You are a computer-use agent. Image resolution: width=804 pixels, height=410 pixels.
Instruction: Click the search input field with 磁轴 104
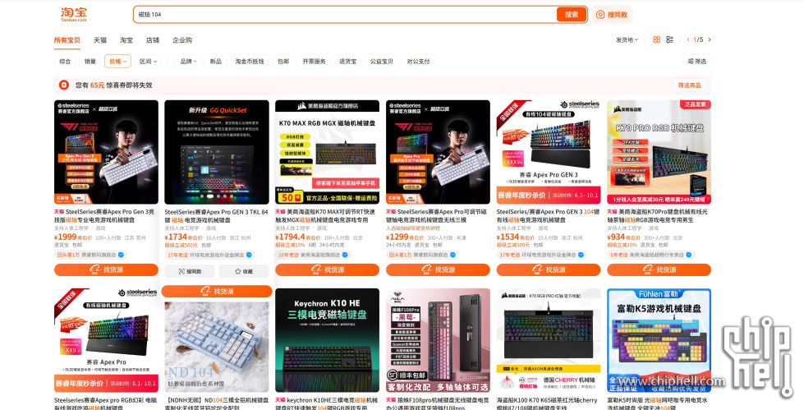(345, 14)
